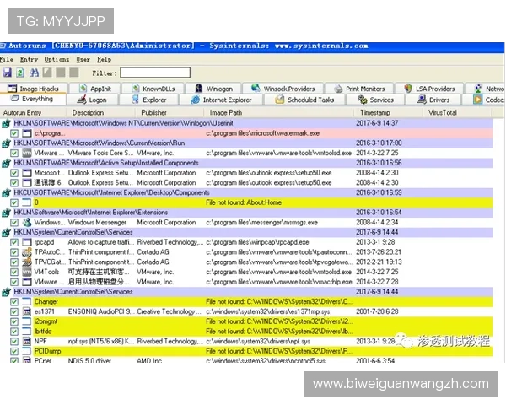Viewport: 506px width, 405px height.
Task: Uncheck the VMware Tools Core Run entry
Action: coord(14,153)
